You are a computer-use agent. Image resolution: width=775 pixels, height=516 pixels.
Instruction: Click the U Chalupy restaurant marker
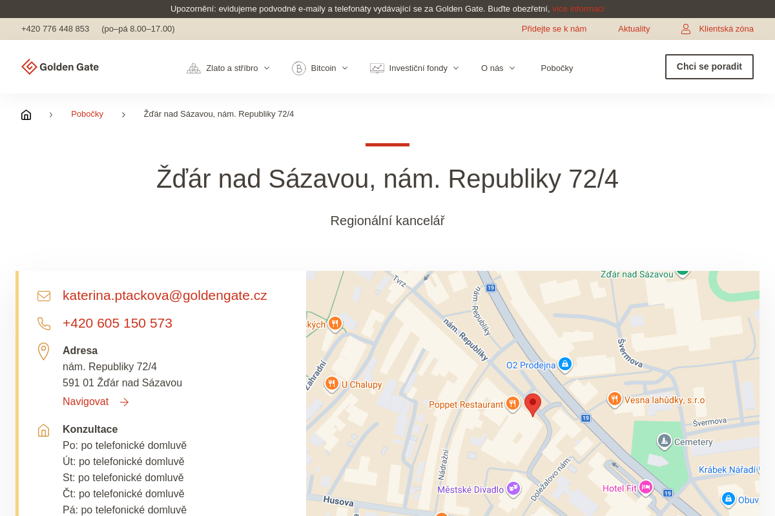tap(332, 384)
